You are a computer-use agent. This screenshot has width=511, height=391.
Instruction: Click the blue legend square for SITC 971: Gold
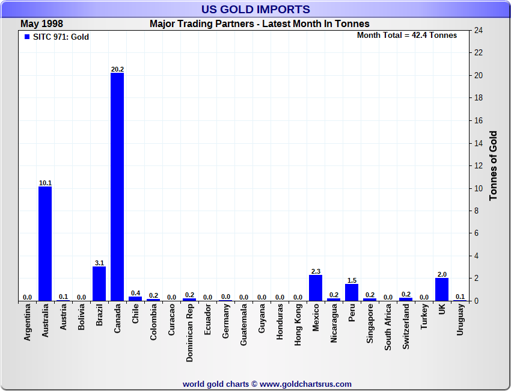pyautogui.click(x=26, y=37)
